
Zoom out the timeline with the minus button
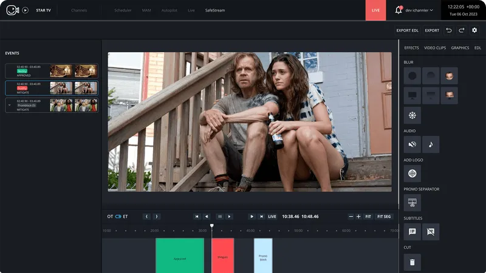pos(351,217)
